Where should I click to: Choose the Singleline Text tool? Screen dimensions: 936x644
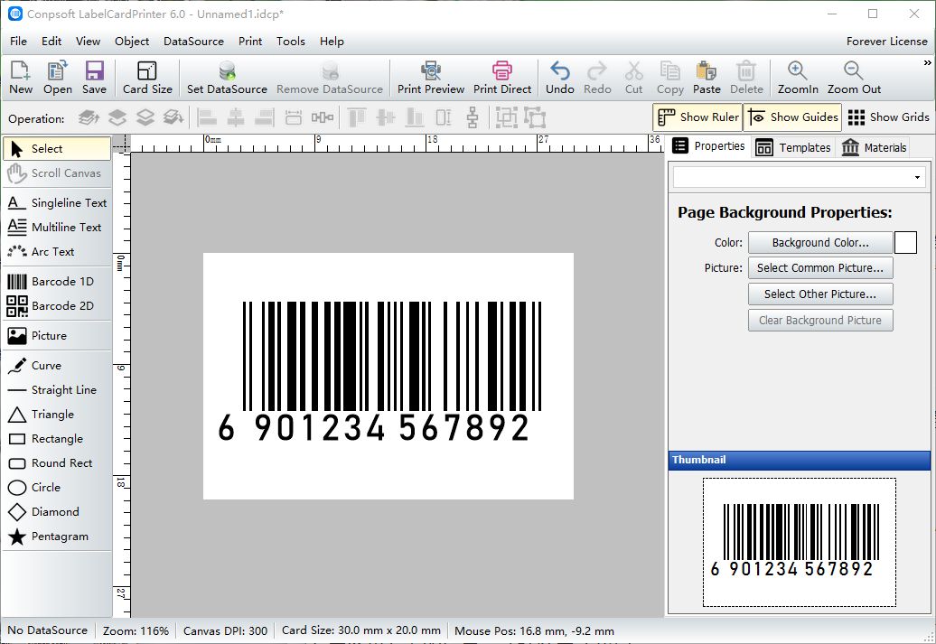tap(57, 203)
